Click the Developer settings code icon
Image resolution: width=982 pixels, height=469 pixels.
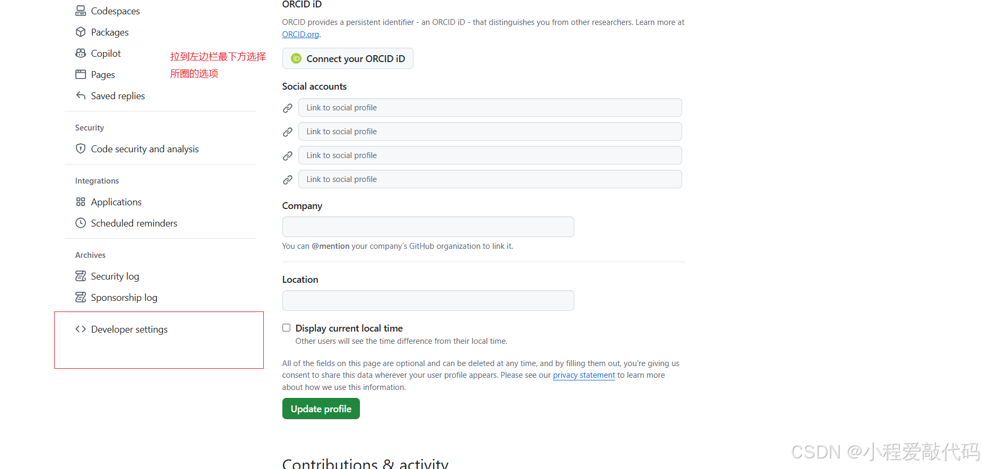(81, 329)
